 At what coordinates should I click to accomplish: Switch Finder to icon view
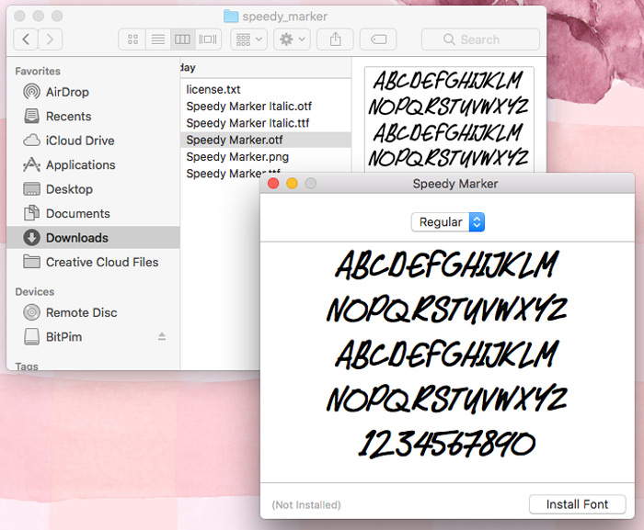point(132,39)
